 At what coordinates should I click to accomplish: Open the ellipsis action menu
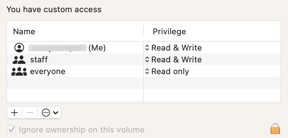tap(46, 113)
